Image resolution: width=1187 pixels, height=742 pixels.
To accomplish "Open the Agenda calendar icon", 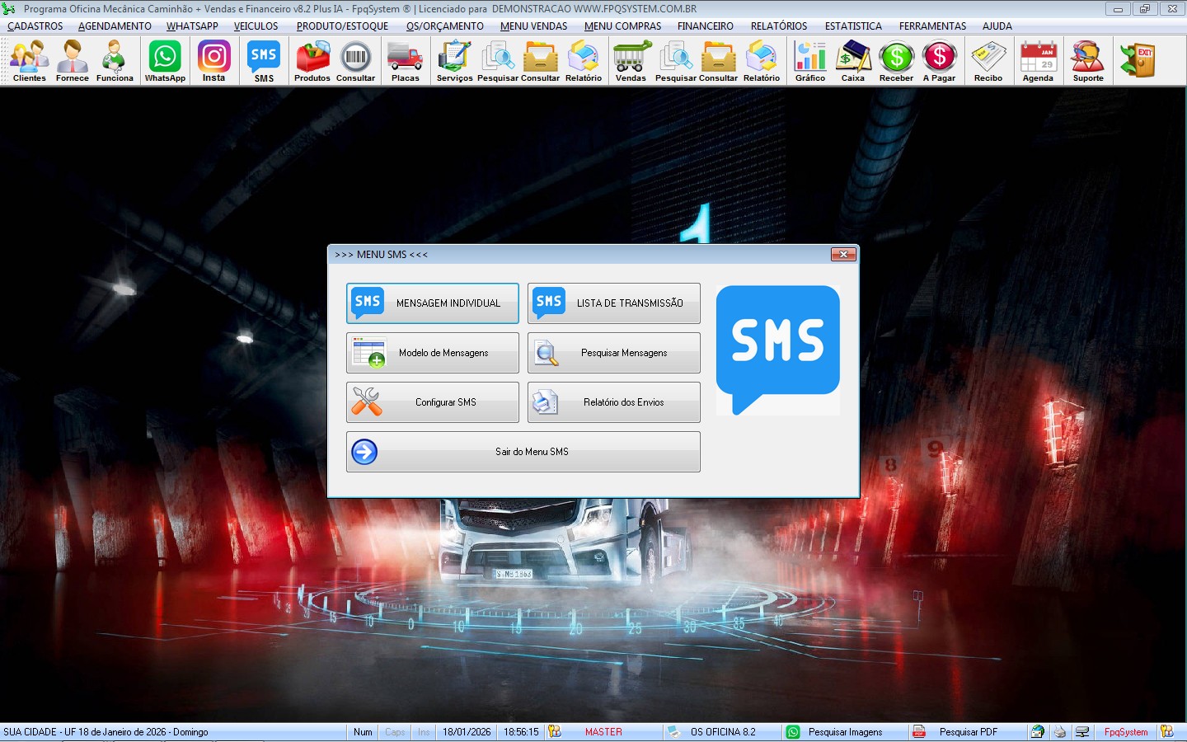I will tap(1038, 62).
